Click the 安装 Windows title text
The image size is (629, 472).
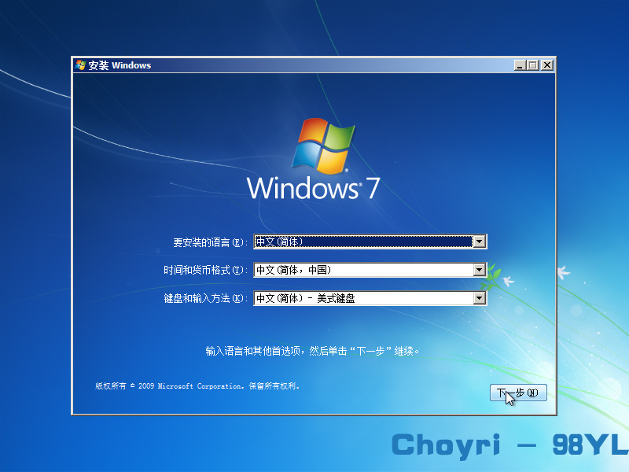120,65
